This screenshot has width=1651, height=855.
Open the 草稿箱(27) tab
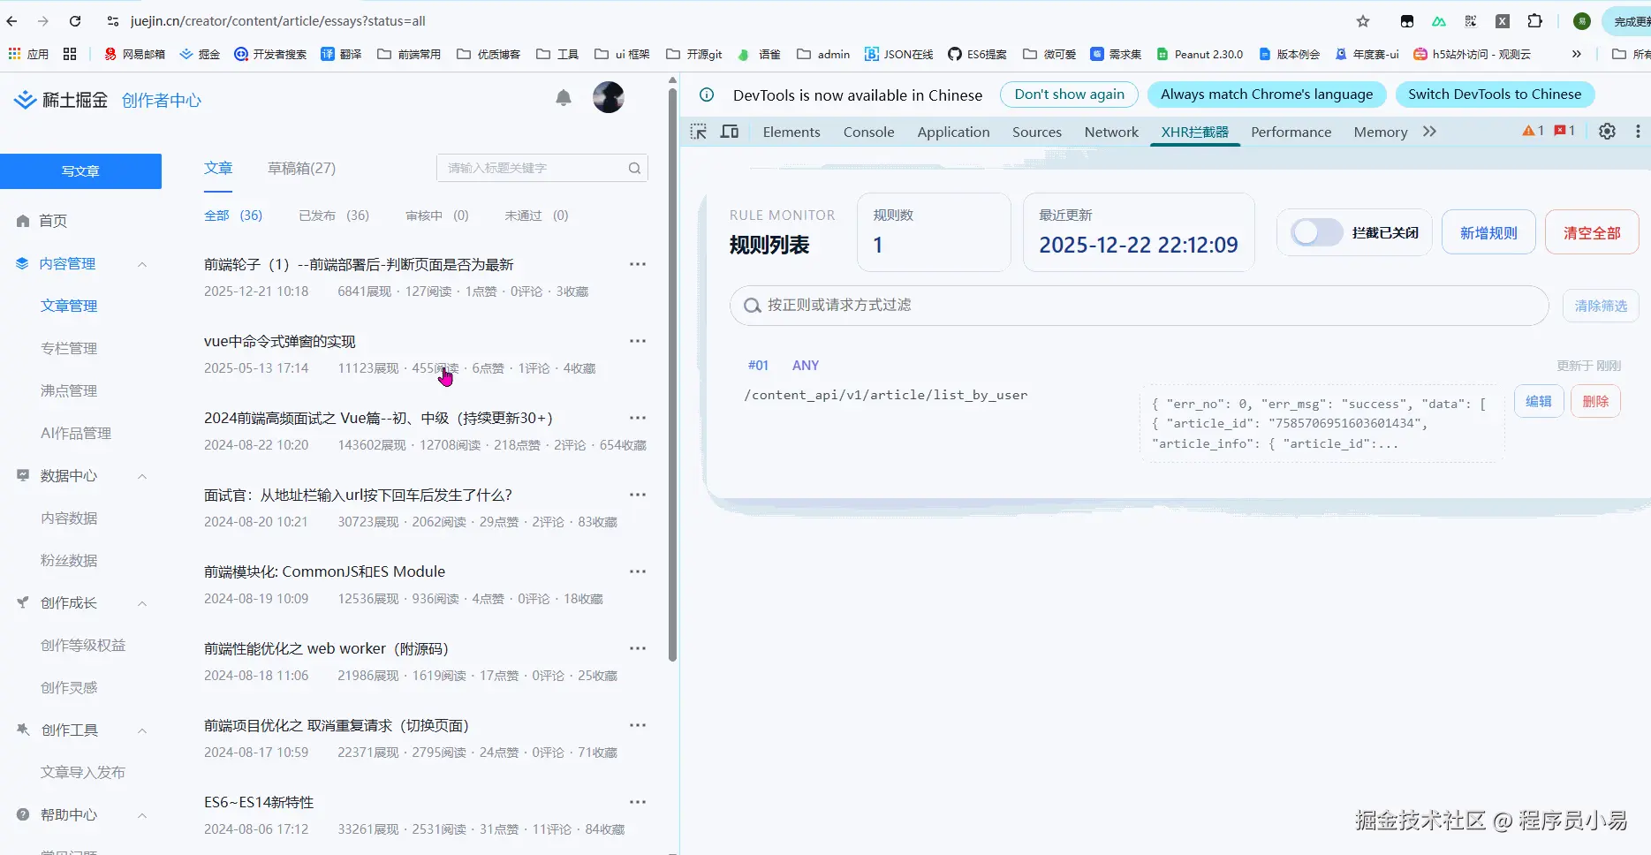tap(300, 168)
